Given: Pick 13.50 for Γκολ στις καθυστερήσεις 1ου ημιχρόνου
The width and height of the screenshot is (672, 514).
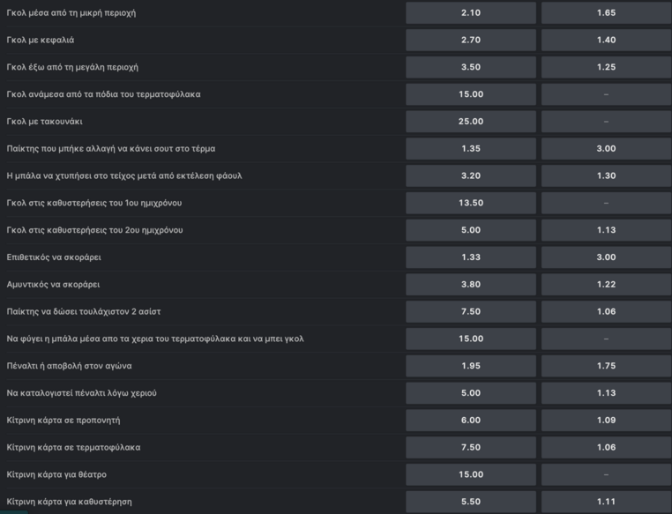Looking at the screenshot, I should click(x=471, y=203).
